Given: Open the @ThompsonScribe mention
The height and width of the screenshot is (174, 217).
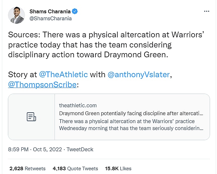Looking at the screenshot, I should point(42,84).
